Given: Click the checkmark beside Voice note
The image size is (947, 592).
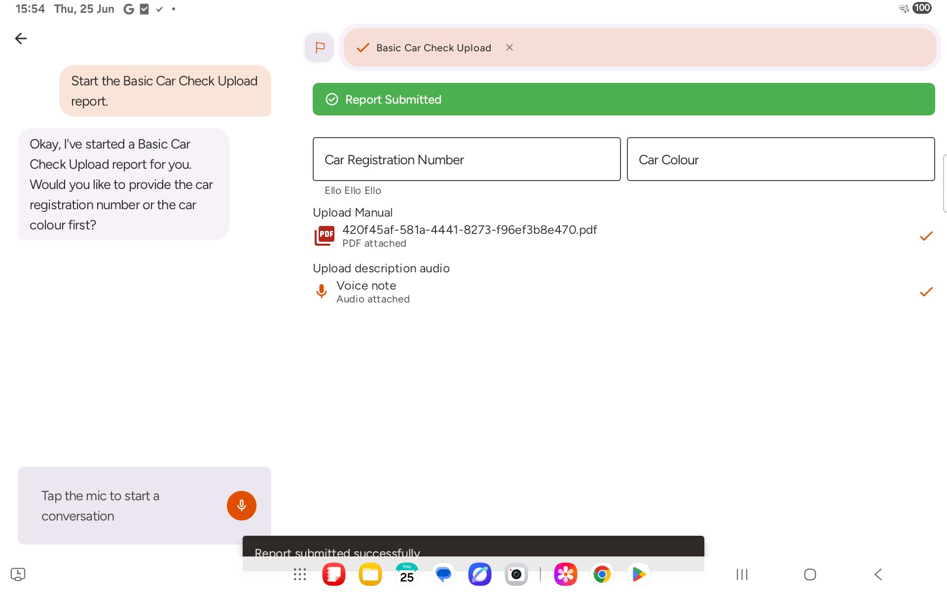Looking at the screenshot, I should (926, 292).
